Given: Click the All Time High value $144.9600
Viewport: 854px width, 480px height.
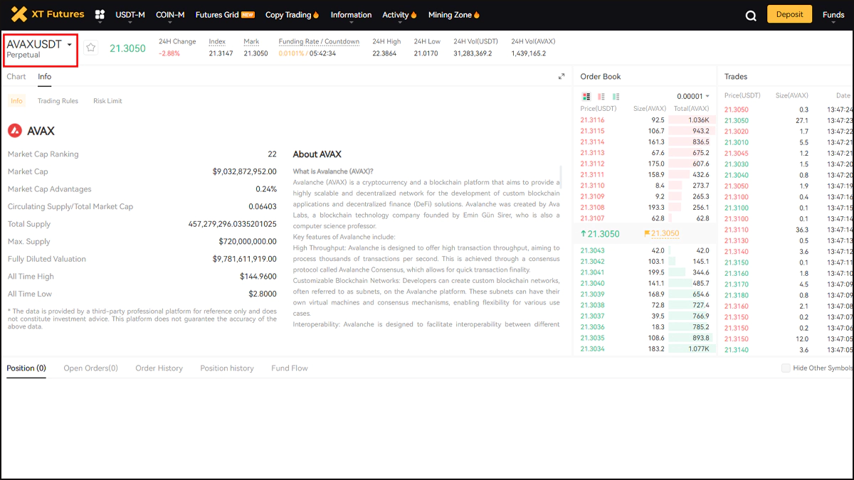Looking at the screenshot, I should 258,277.
